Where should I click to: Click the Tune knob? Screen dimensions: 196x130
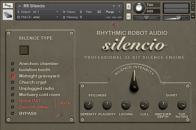pos(139,8)
